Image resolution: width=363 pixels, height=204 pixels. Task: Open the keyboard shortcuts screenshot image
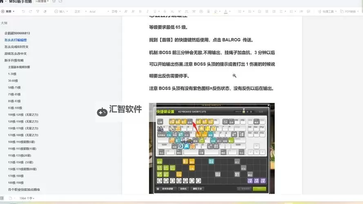212,148
